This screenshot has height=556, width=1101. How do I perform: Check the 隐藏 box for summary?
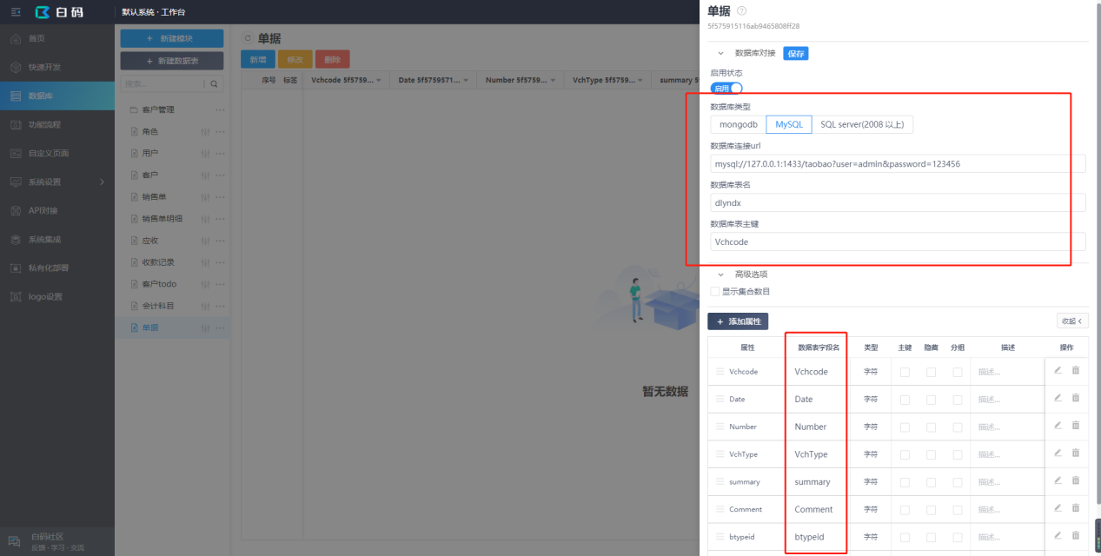pyautogui.click(x=931, y=482)
